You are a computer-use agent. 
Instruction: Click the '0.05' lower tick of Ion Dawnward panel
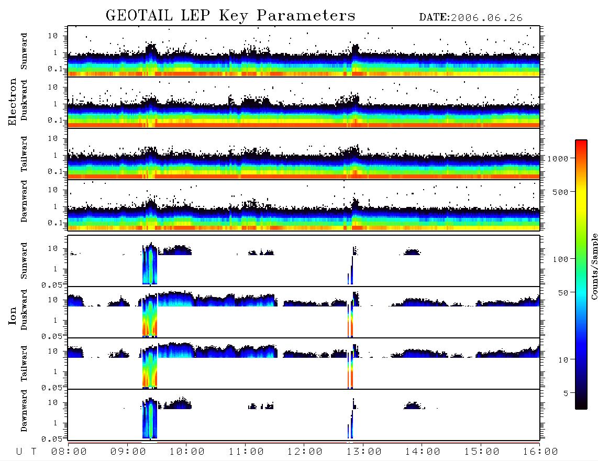[x=52, y=439]
